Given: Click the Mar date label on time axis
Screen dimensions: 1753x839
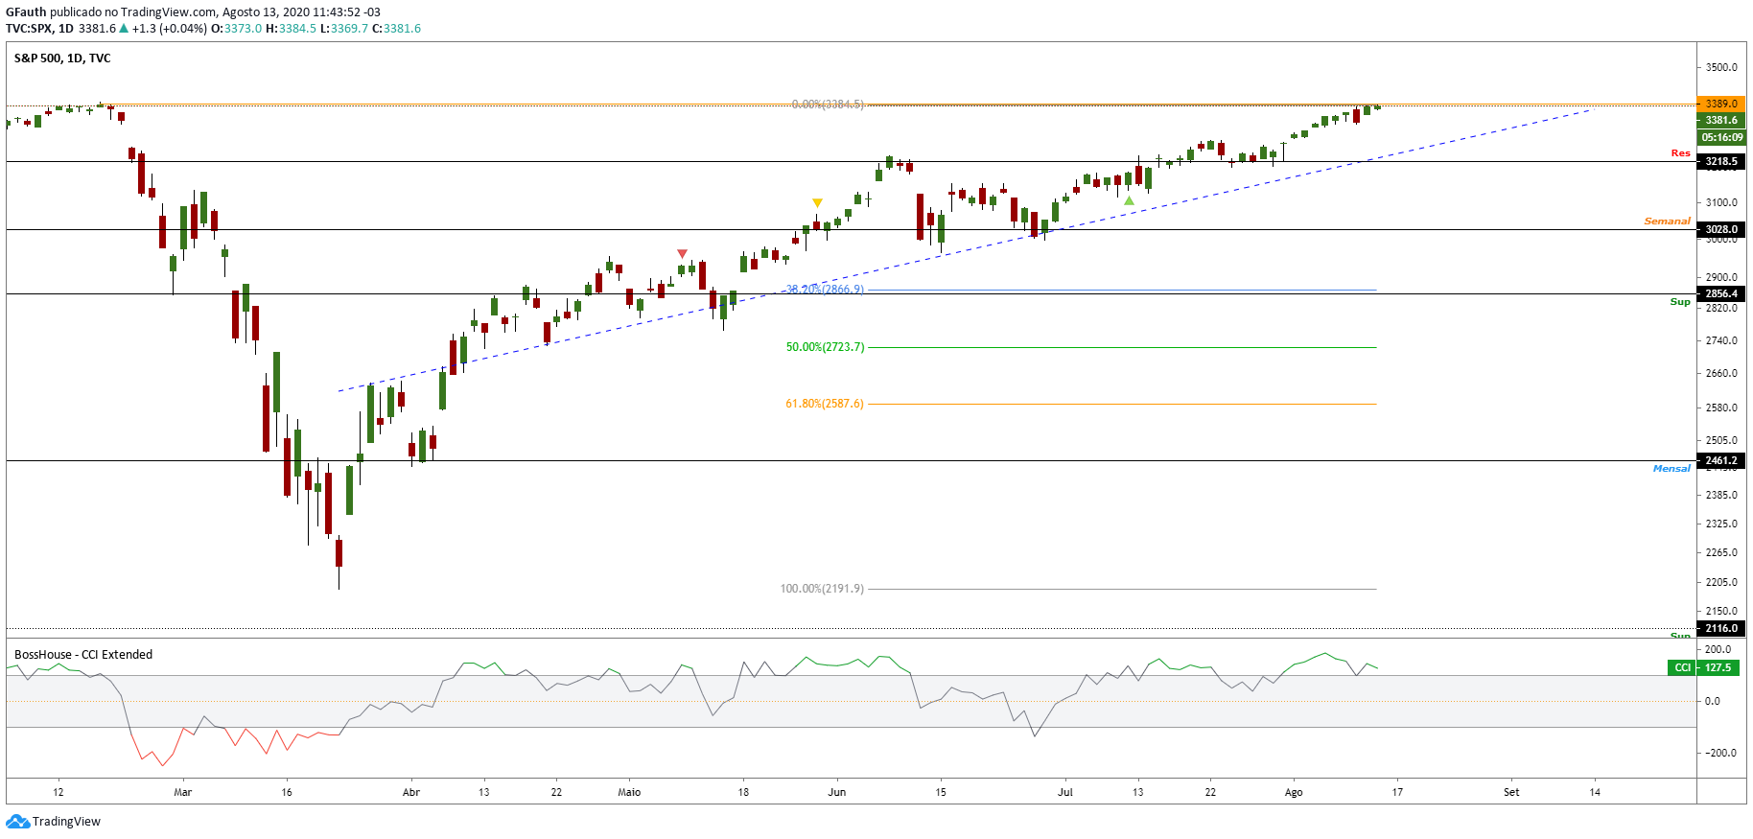Looking at the screenshot, I should pos(183,792).
